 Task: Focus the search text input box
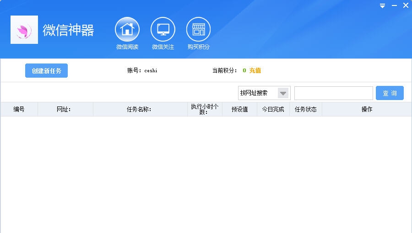click(334, 93)
